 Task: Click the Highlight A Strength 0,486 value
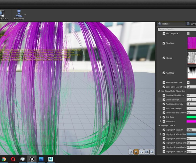pyautogui.click(x=191, y=130)
